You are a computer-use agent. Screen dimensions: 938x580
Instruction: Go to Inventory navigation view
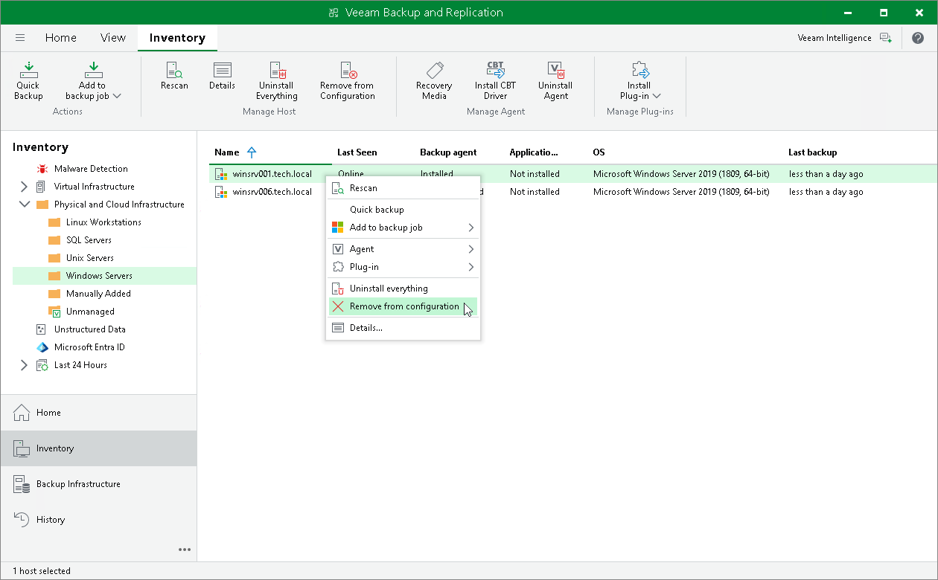click(98, 448)
